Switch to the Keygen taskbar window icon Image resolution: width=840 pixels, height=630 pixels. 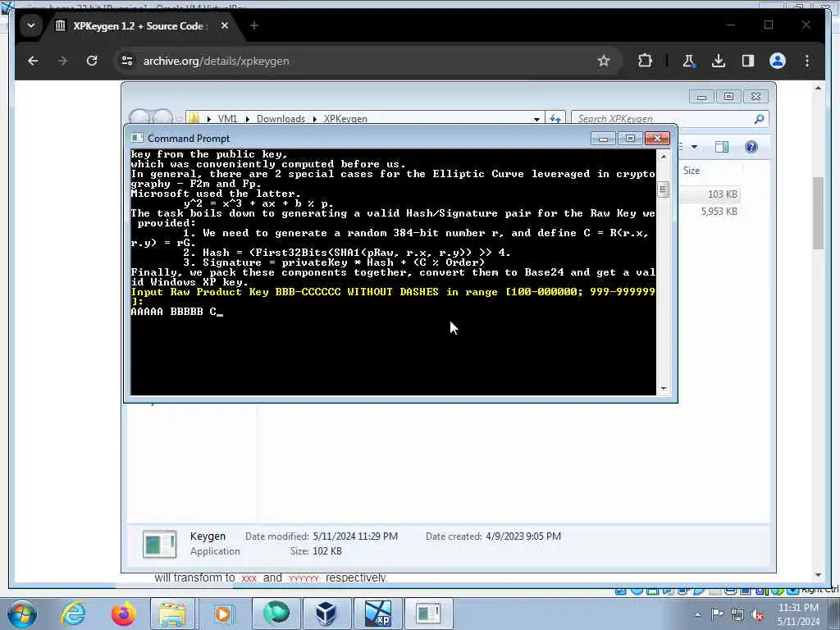[428, 614]
